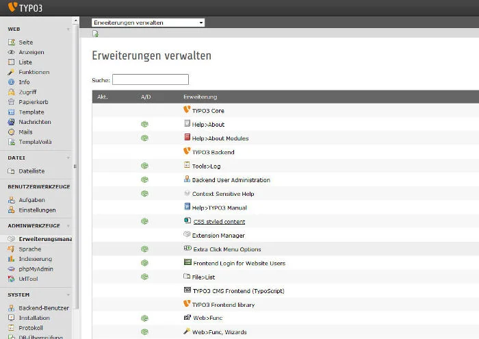The width and height of the screenshot is (479, 339).
Task: Deactivate the Help>About Modules extension
Action: [144, 138]
